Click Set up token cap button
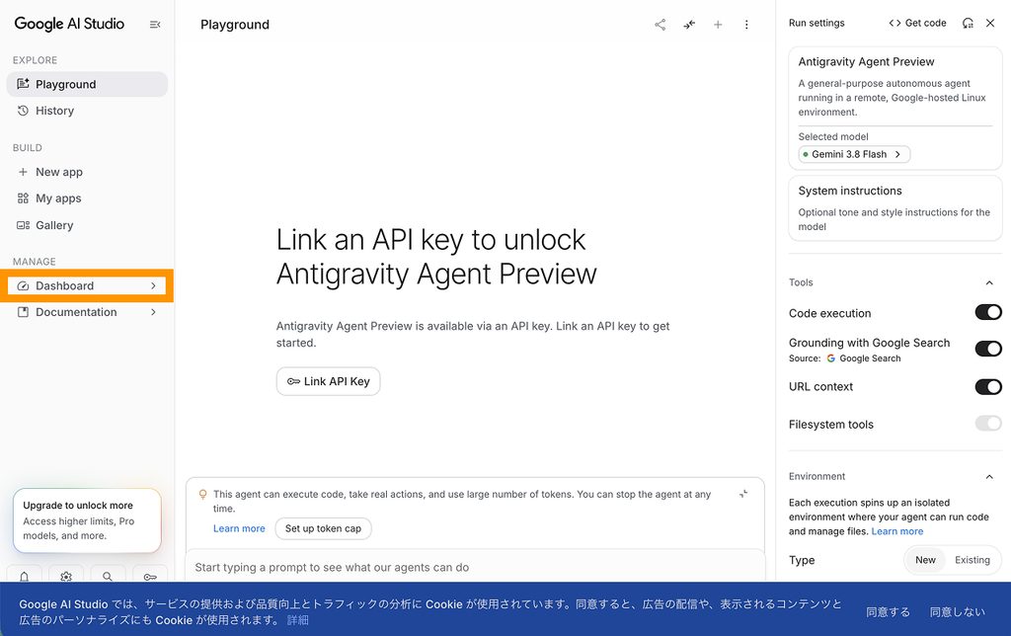Screen dimensions: 1011x636 pyautogui.click(x=323, y=528)
